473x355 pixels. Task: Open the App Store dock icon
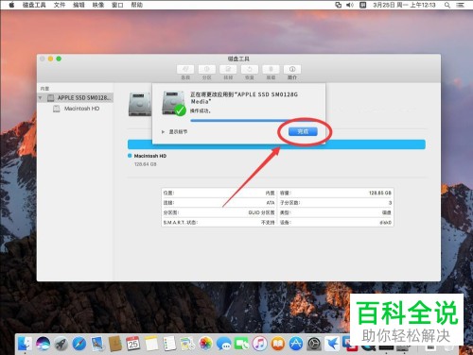(296, 344)
